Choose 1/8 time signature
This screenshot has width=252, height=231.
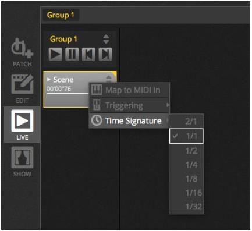point(186,179)
